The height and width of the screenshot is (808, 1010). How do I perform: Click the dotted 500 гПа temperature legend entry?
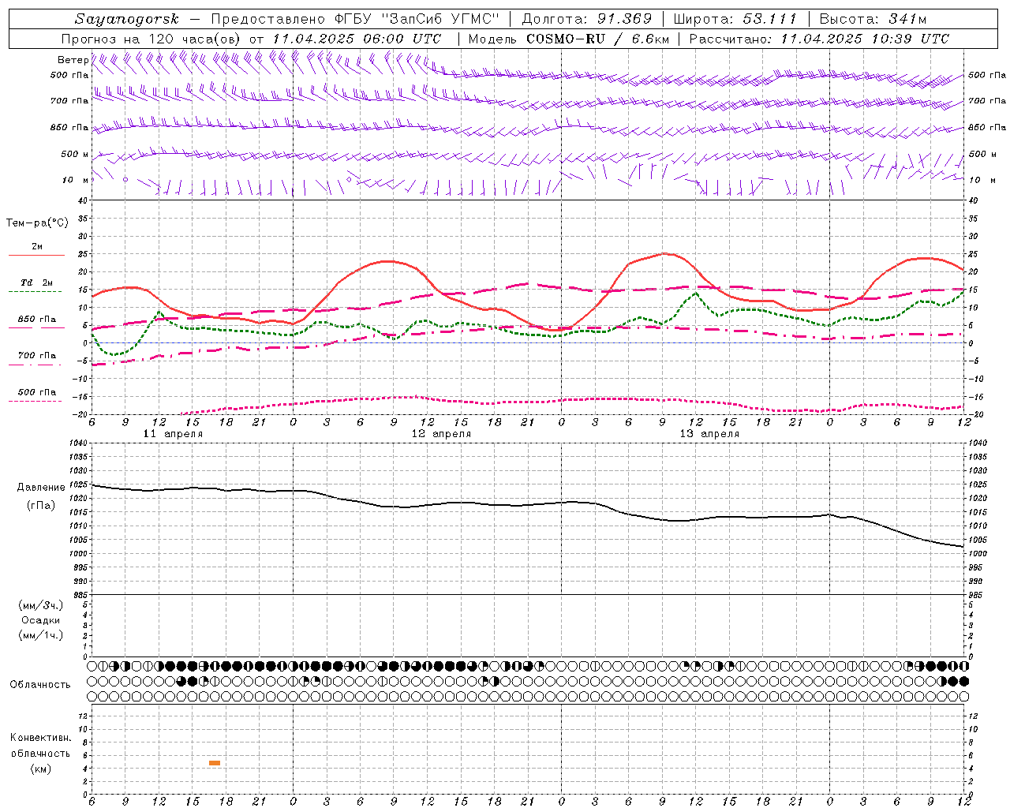tap(36, 392)
